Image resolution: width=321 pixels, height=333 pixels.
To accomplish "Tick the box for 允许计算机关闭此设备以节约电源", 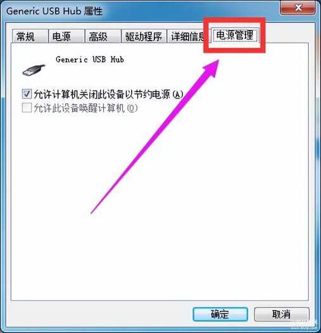I will coord(27,94).
